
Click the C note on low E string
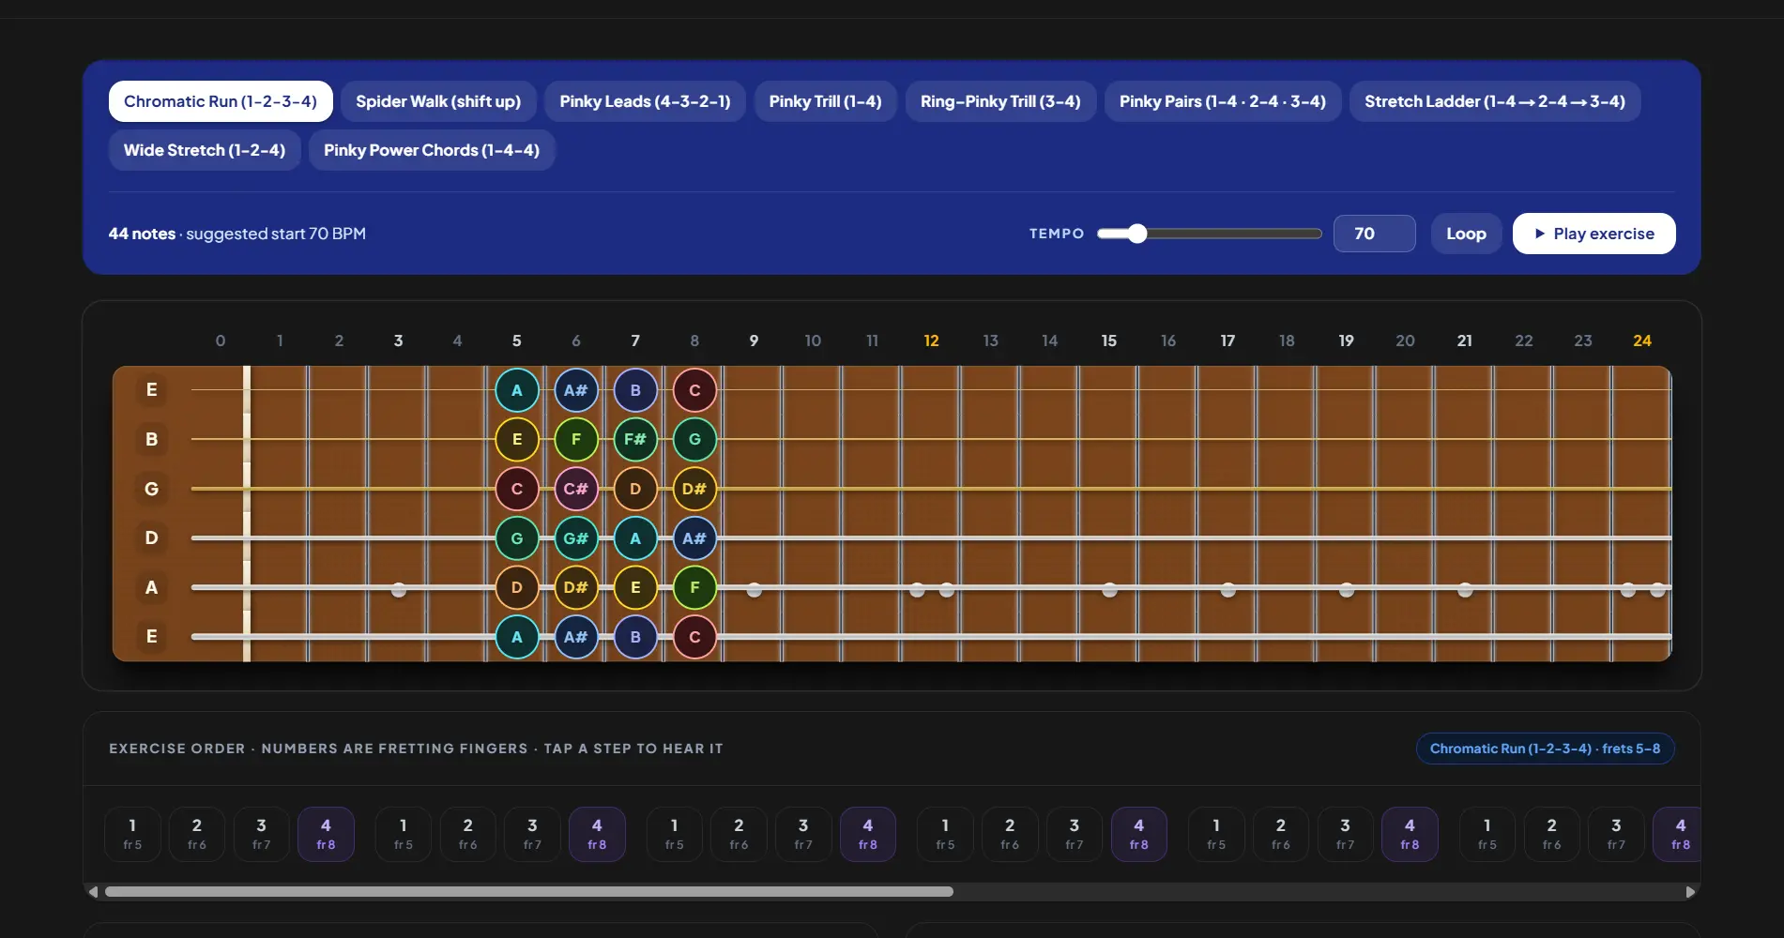point(694,637)
